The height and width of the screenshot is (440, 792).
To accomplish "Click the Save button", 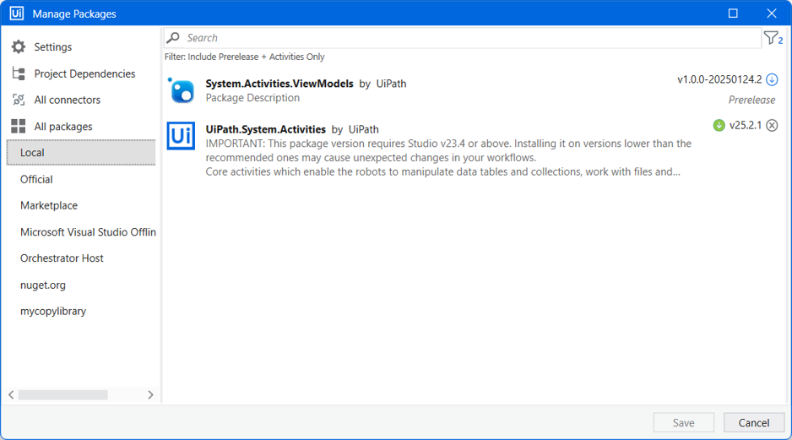I will click(x=683, y=423).
